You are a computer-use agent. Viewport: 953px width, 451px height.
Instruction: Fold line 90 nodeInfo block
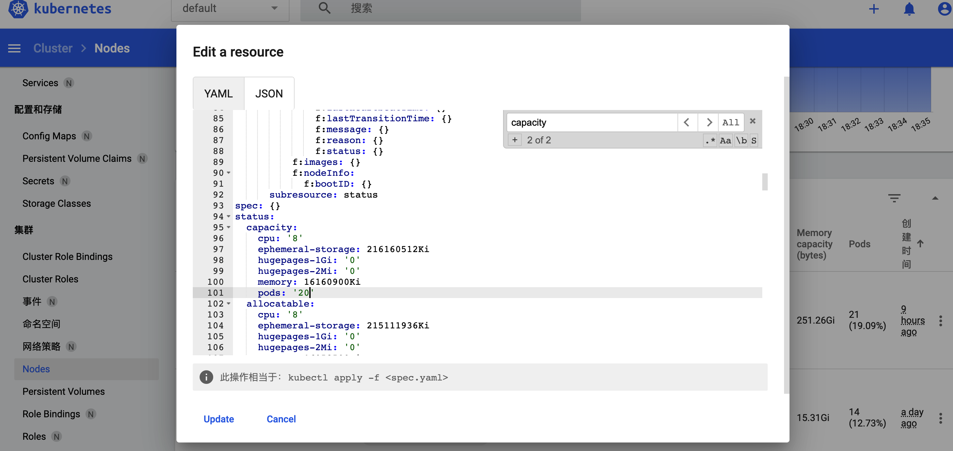tap(229, 173)
